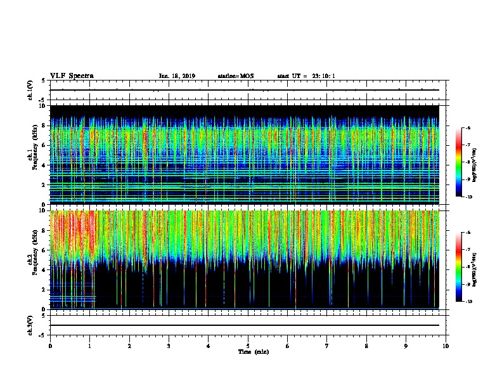Click the ch.1(V) voltage trace line
502x388 pixels.
245,90
